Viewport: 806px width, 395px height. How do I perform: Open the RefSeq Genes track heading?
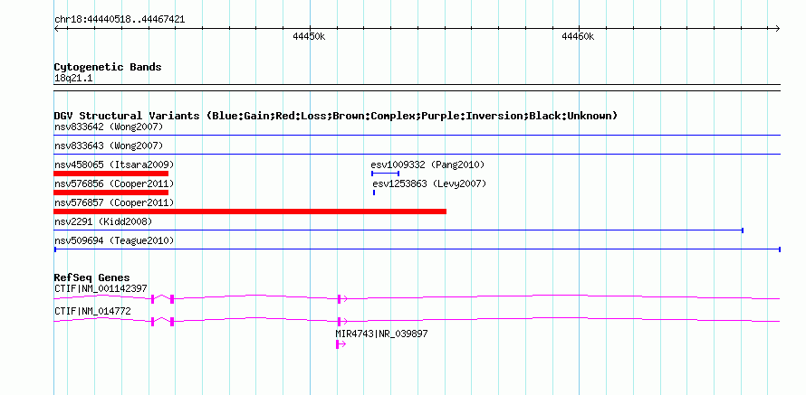(91, 278)
